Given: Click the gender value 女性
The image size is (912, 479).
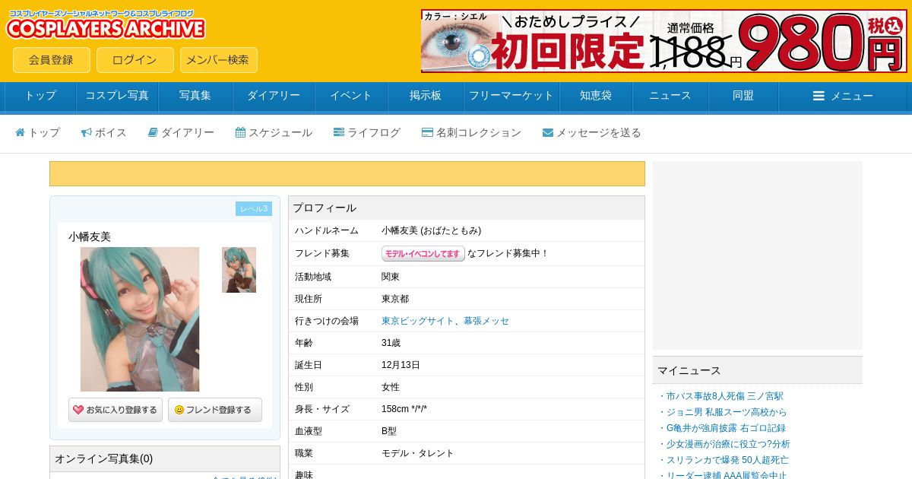Looking at the screenshot, I should [391, 387].
